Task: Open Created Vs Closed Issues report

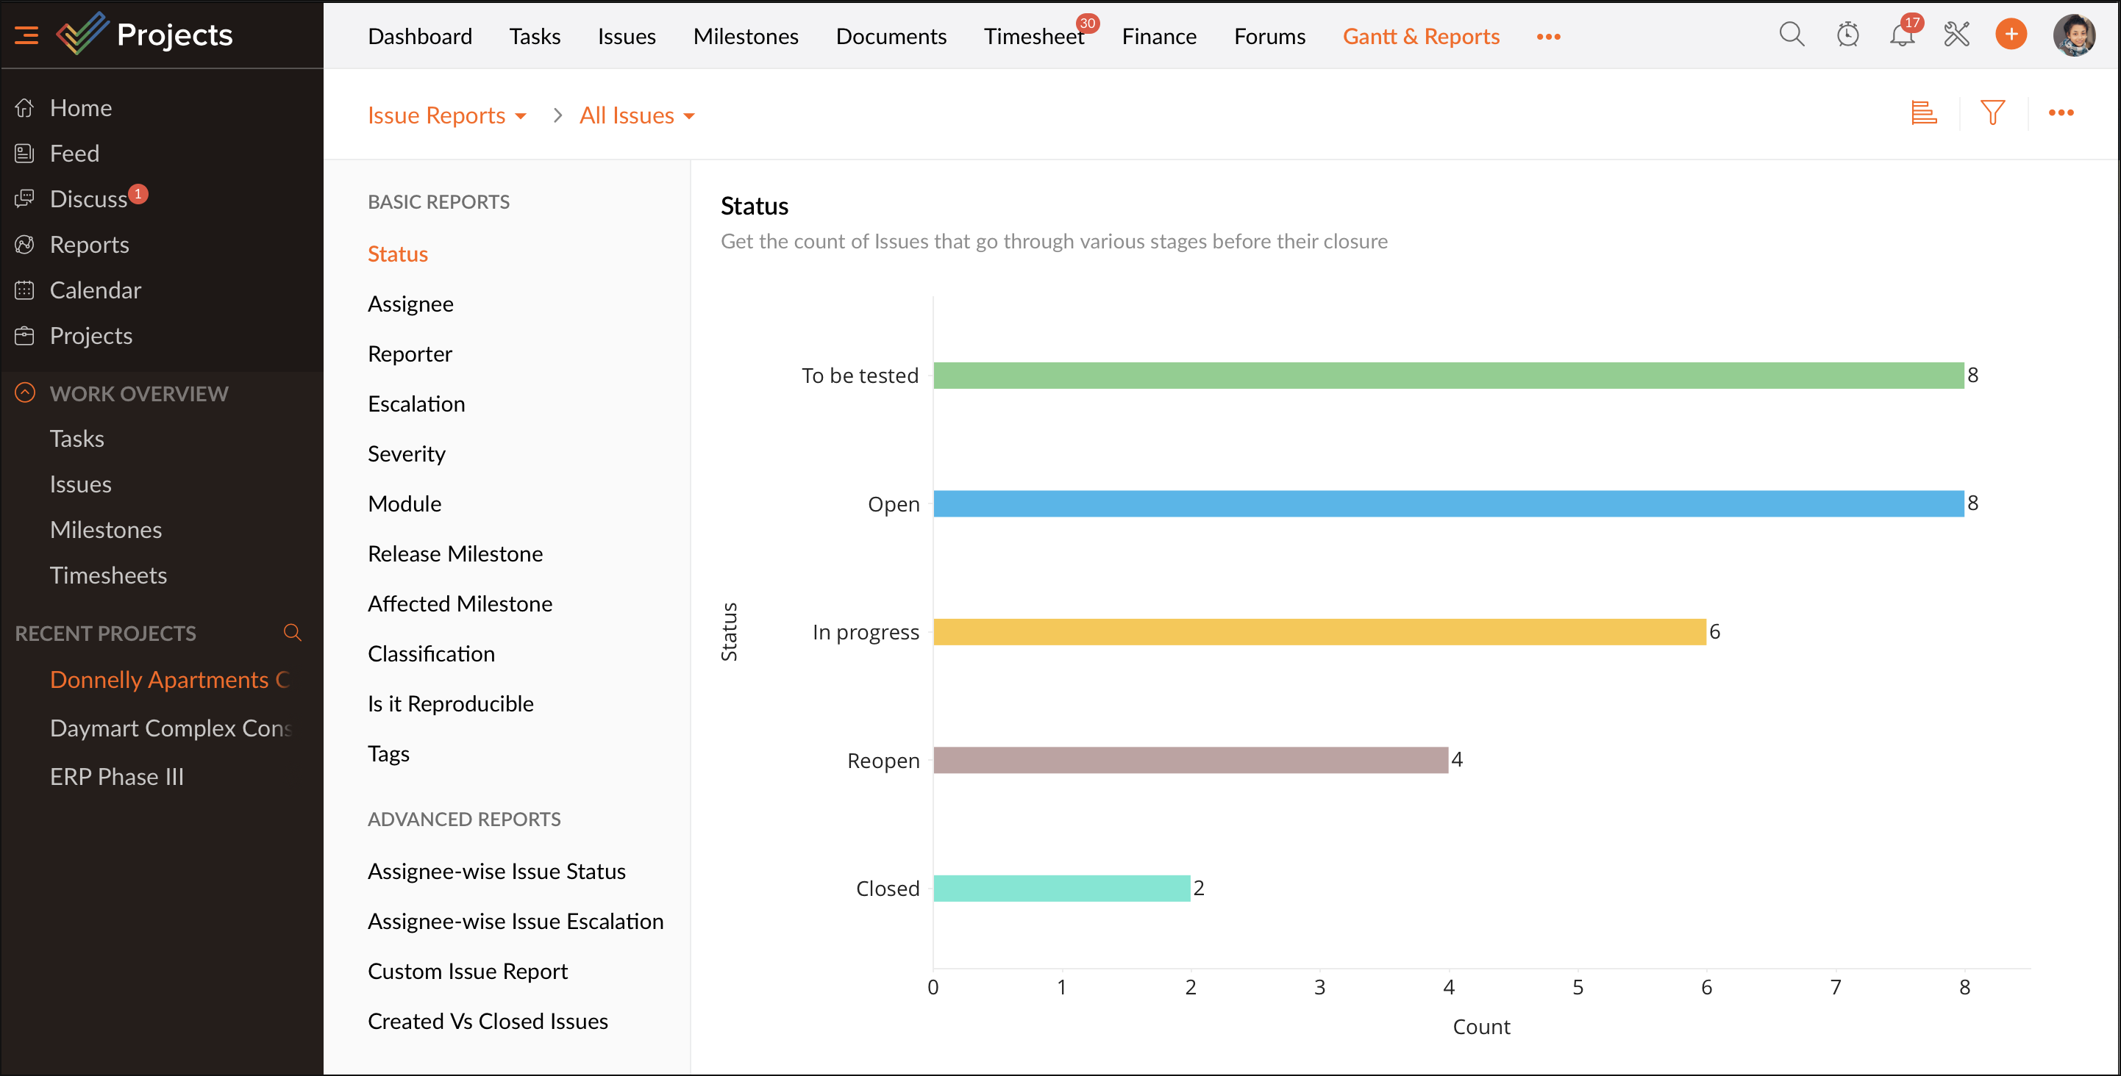Action: [x=488, y=1021]
